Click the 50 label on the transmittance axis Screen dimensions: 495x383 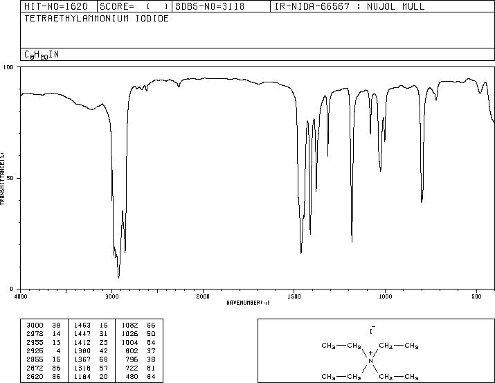click(x=11, y=178)
